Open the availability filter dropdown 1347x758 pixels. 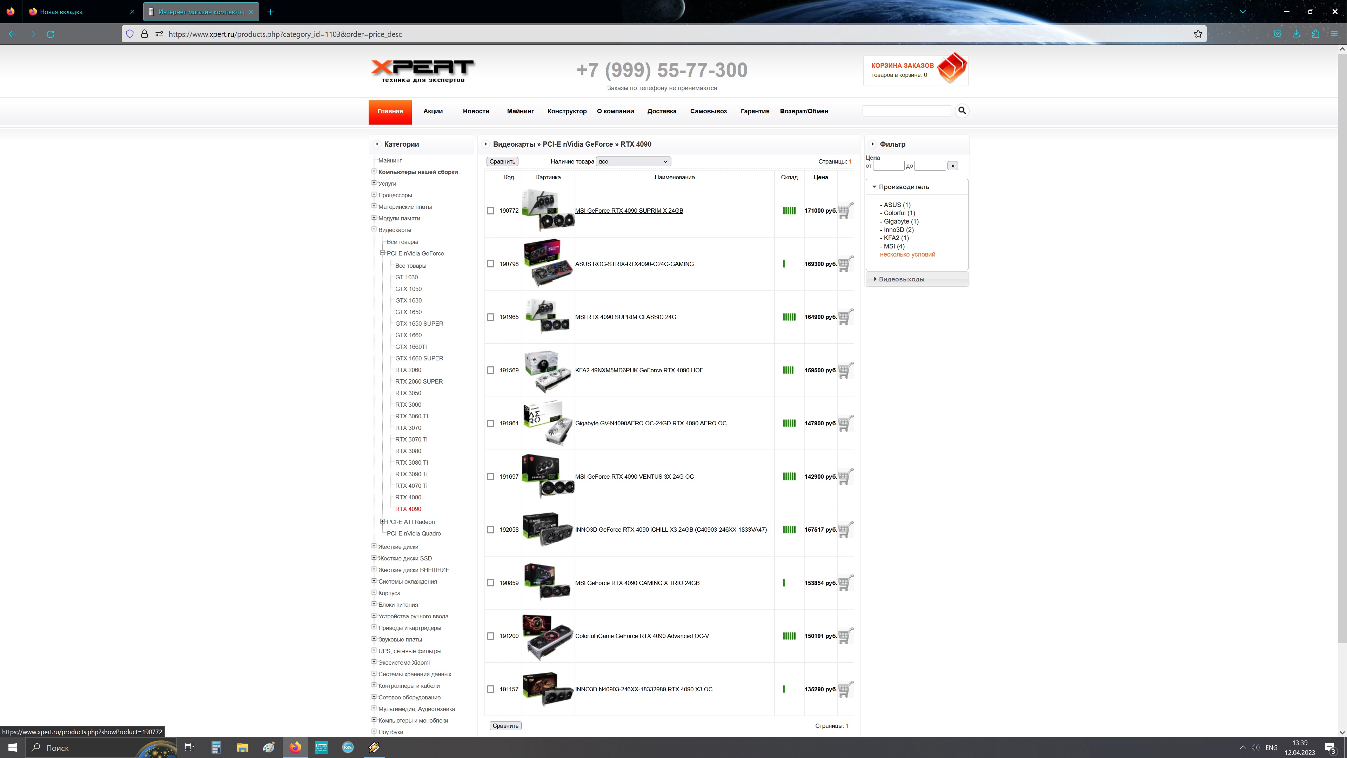(633, 162)
